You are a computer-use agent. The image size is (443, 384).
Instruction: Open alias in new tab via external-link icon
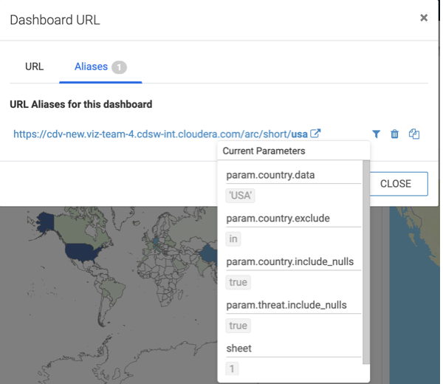[315, 134]
